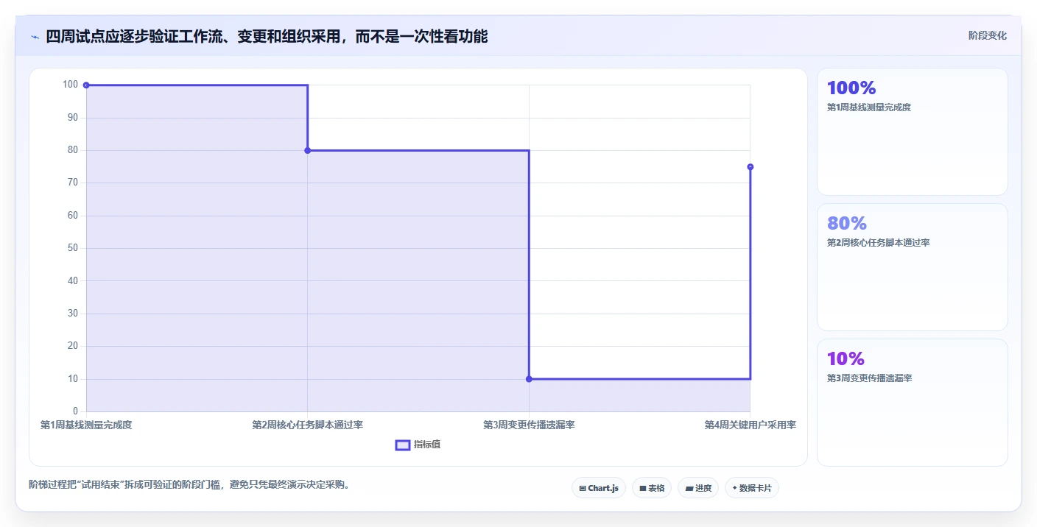Screen dimensions: 1037x527
Task: Click the card caption 第3周变更传播遗漏率
Action: (869, 378)
